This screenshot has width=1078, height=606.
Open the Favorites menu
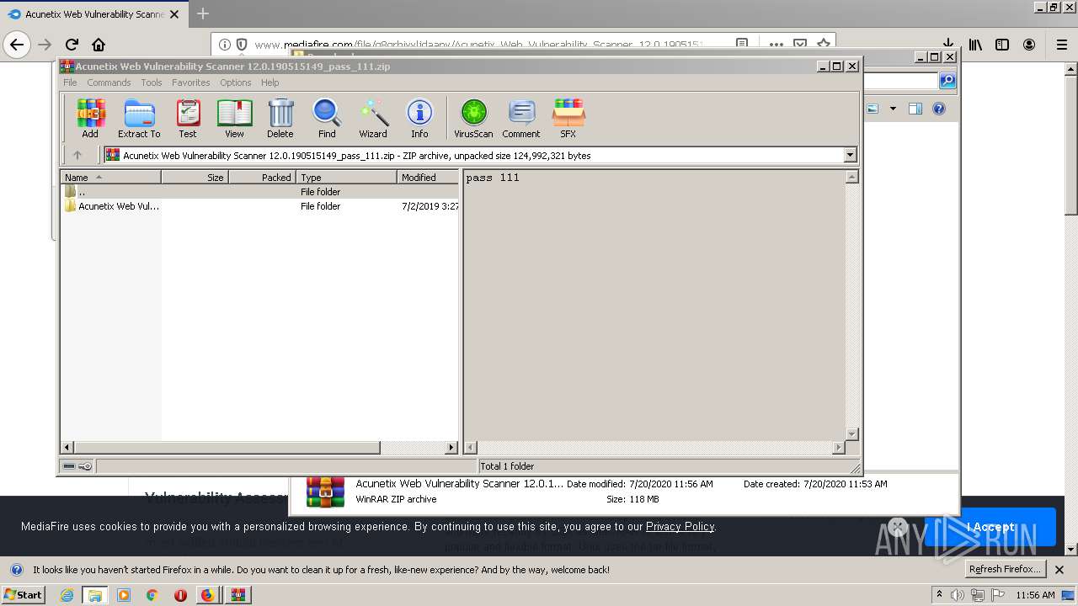tap(191, 82)
